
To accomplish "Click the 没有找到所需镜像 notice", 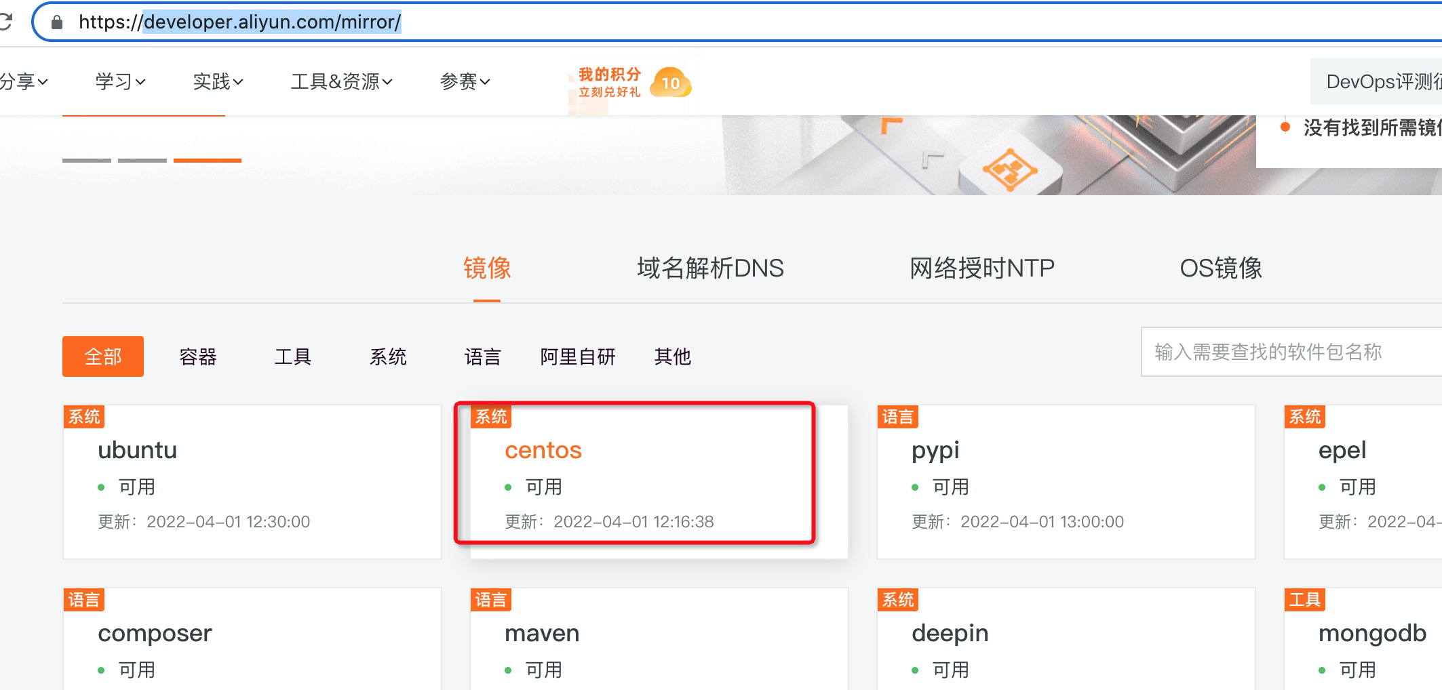I will pos(1372,127).
